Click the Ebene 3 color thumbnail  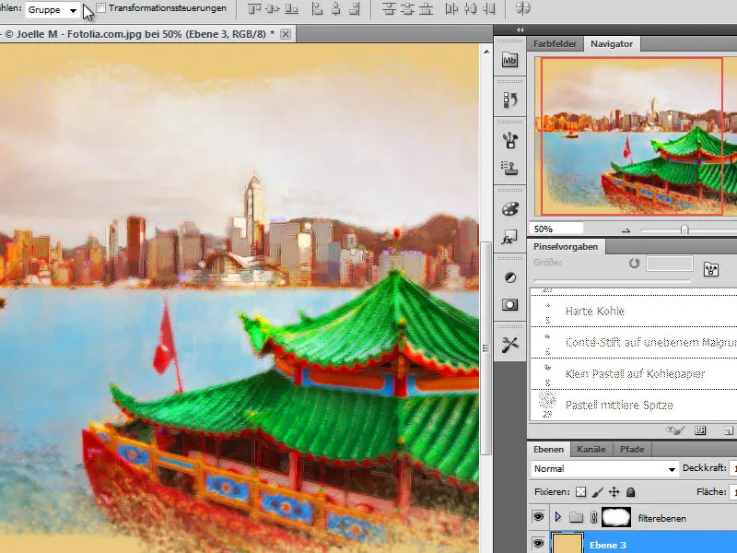click(x=567, y=543)
